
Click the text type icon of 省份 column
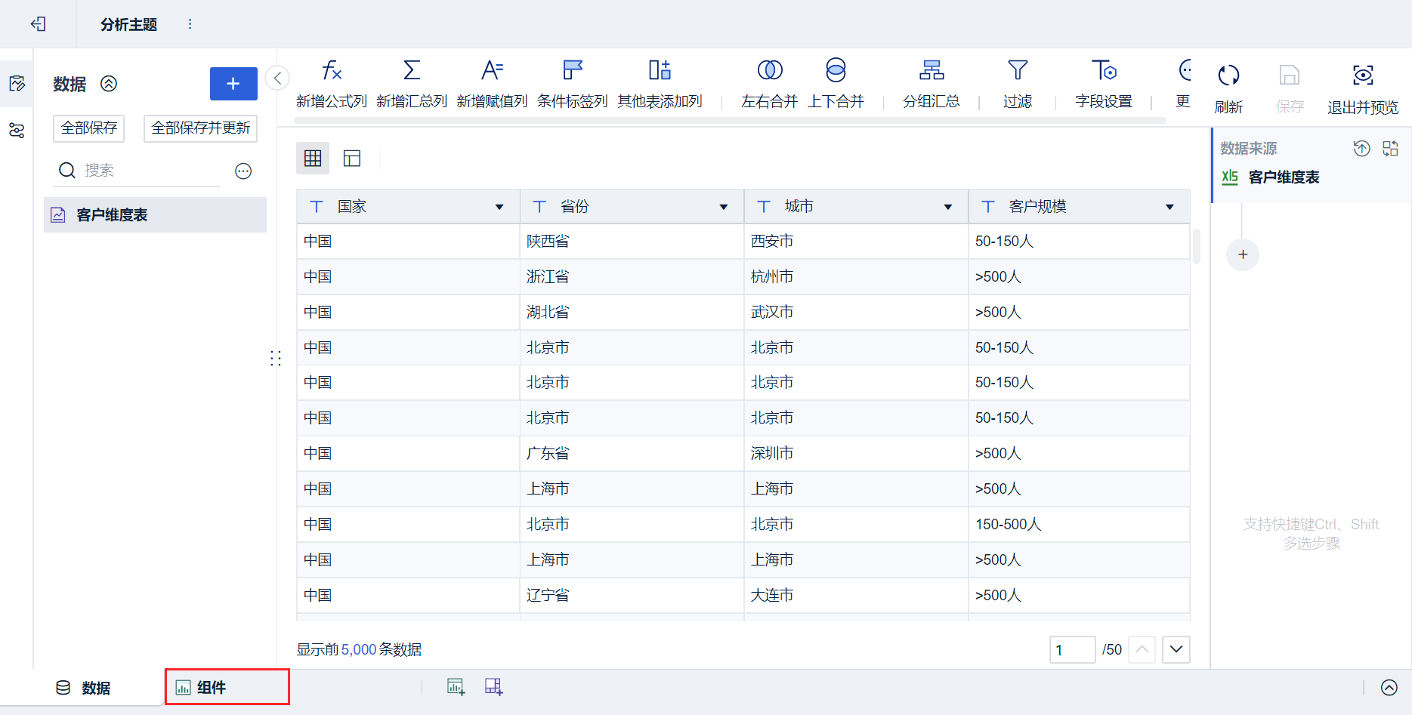click(539, 207)
